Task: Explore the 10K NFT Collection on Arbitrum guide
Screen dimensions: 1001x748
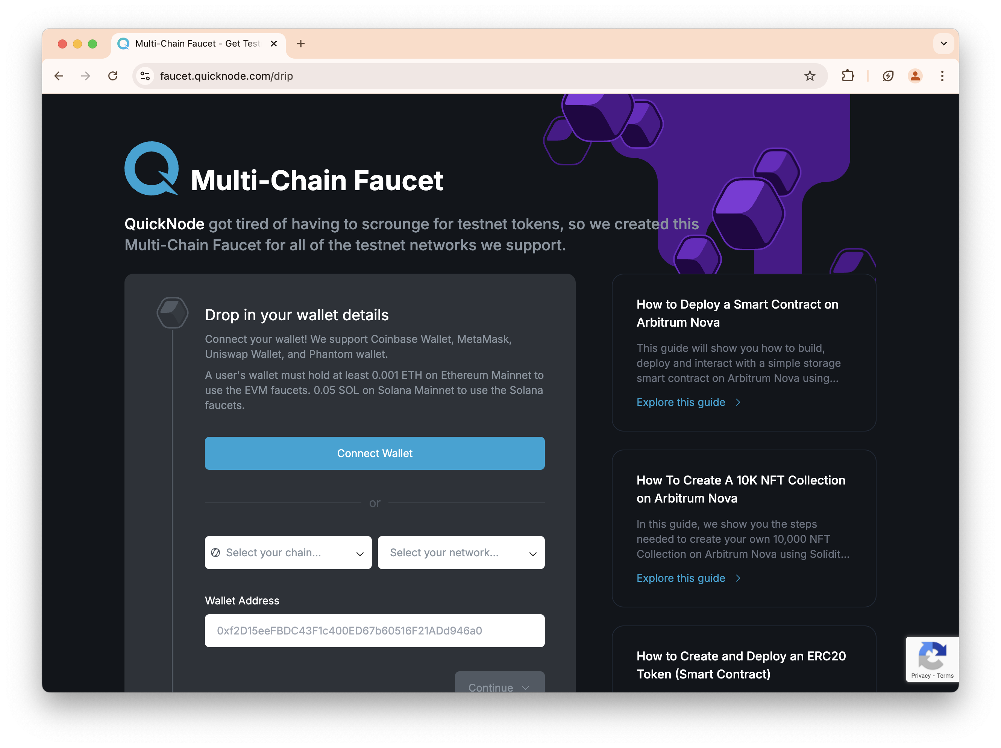Action: pyautogui.click(x=680, y=578)
